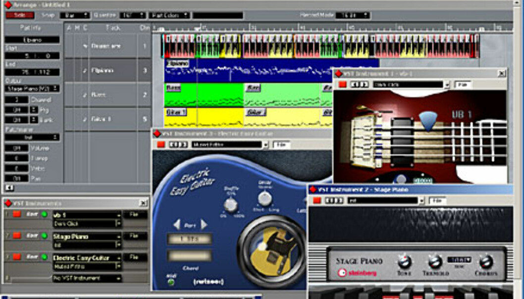Open the Patchname dropdown in Part Info

pyautogui.click(x=32, y=137)
